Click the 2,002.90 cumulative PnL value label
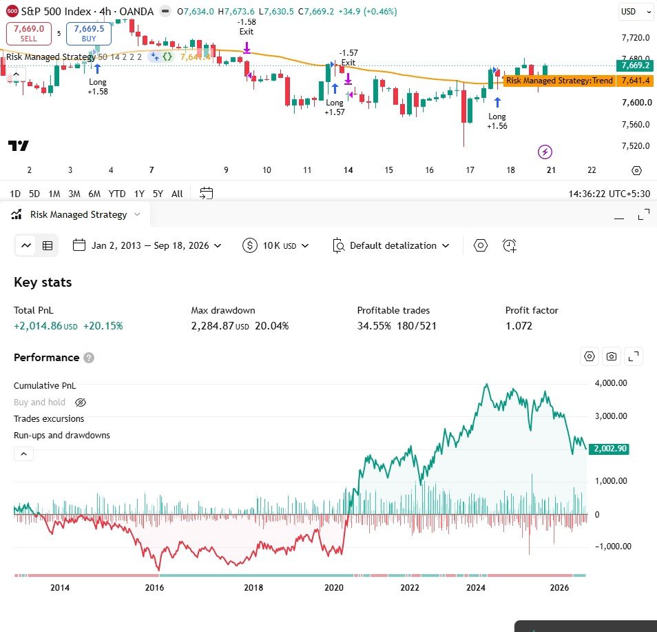Image resolution: width=657 pixels, height=632 pixels. (x=609, y=449)
